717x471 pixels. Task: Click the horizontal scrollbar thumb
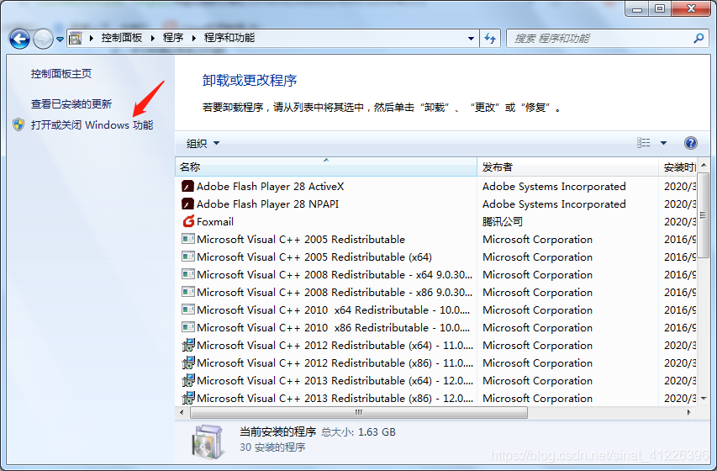pos(359,412)
